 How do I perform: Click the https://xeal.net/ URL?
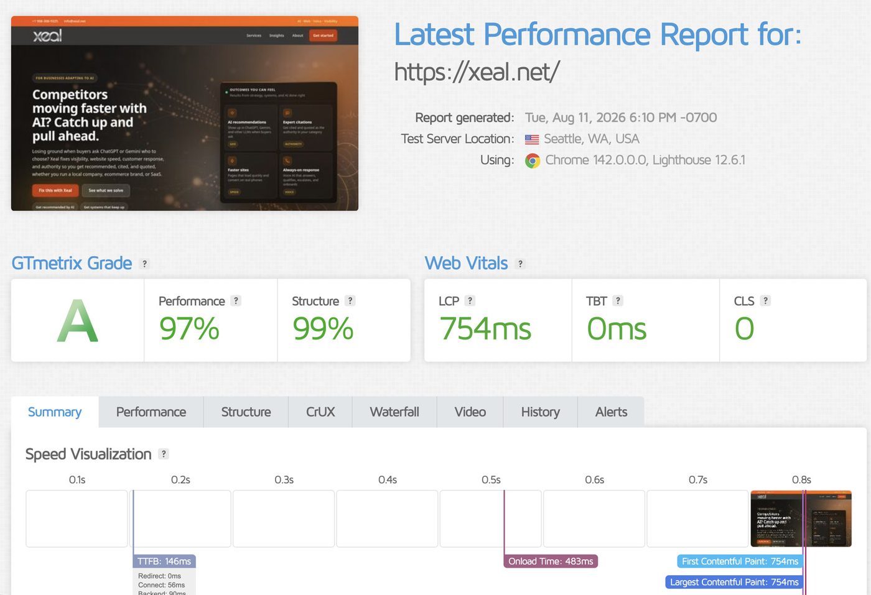click(x=477, y=71)
